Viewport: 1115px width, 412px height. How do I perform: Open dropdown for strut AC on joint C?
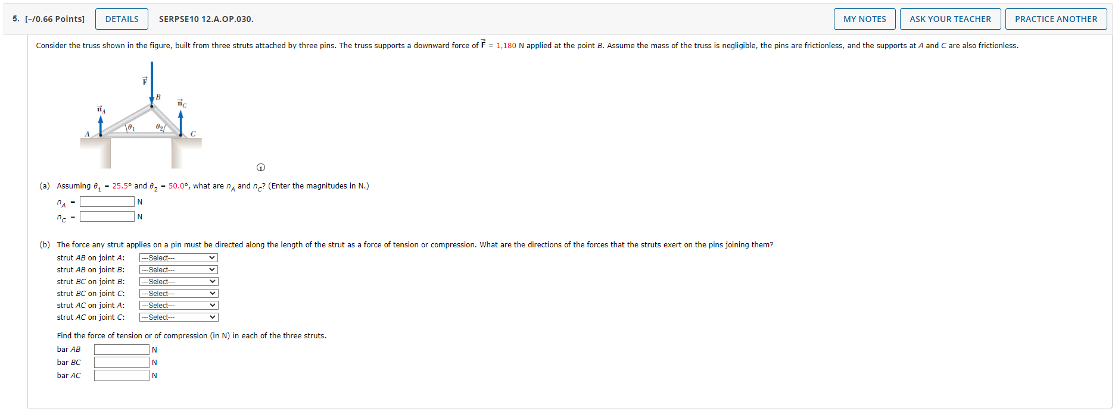pos(177,317)
